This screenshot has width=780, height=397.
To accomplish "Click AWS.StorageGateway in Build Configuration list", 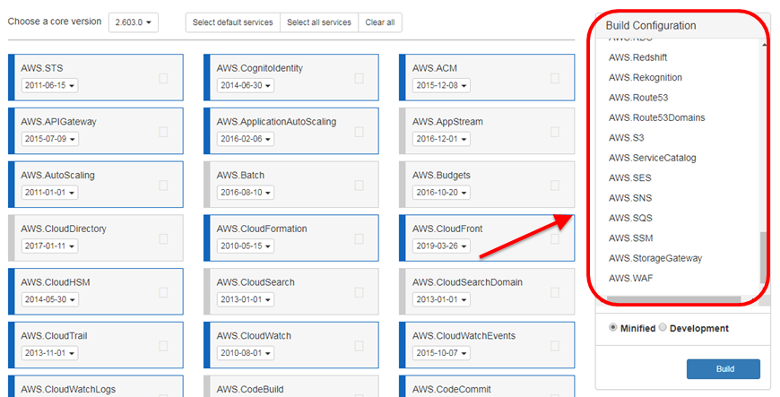I will coord(655,258).
